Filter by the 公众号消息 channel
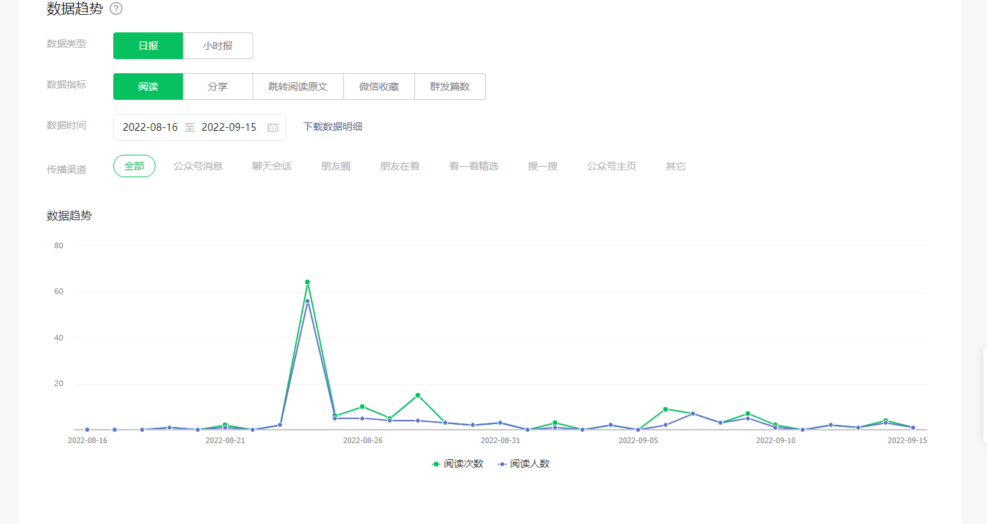 tap(198, 166)
